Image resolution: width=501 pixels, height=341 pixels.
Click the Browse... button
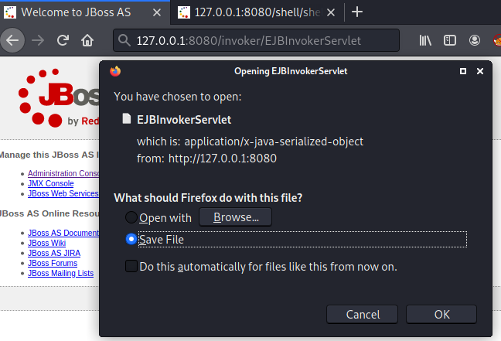coord(236,217)
